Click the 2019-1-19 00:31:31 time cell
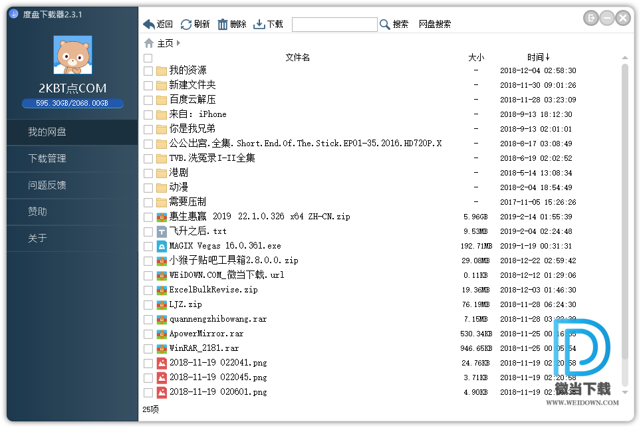The height and width of the screenshot is (428, 641). [536, 247]
